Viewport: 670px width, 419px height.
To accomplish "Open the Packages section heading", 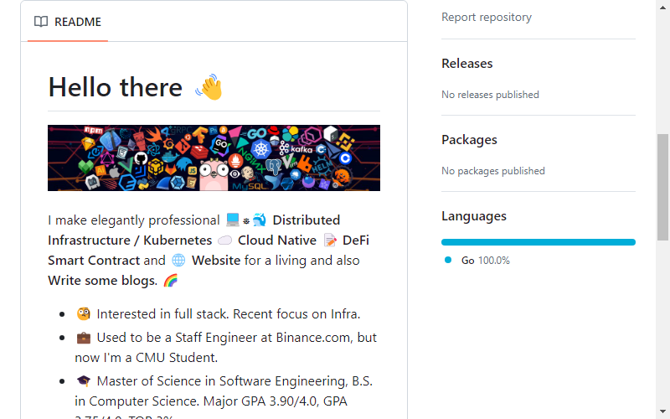I will [469, 140].
